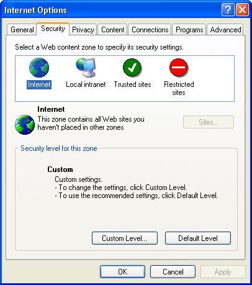Reset zone using the Default Level button
Screen dimensions: 252x285
(x=198, y=238)
